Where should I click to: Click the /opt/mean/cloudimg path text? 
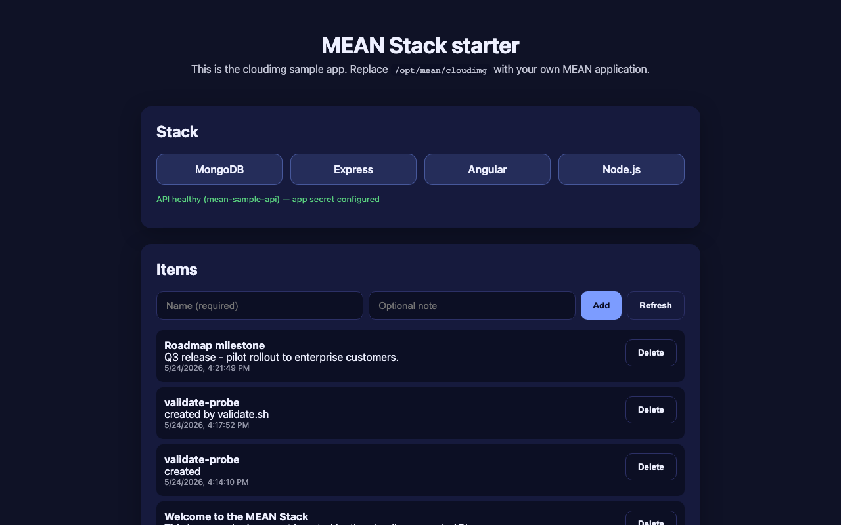(x=441, y=70)
